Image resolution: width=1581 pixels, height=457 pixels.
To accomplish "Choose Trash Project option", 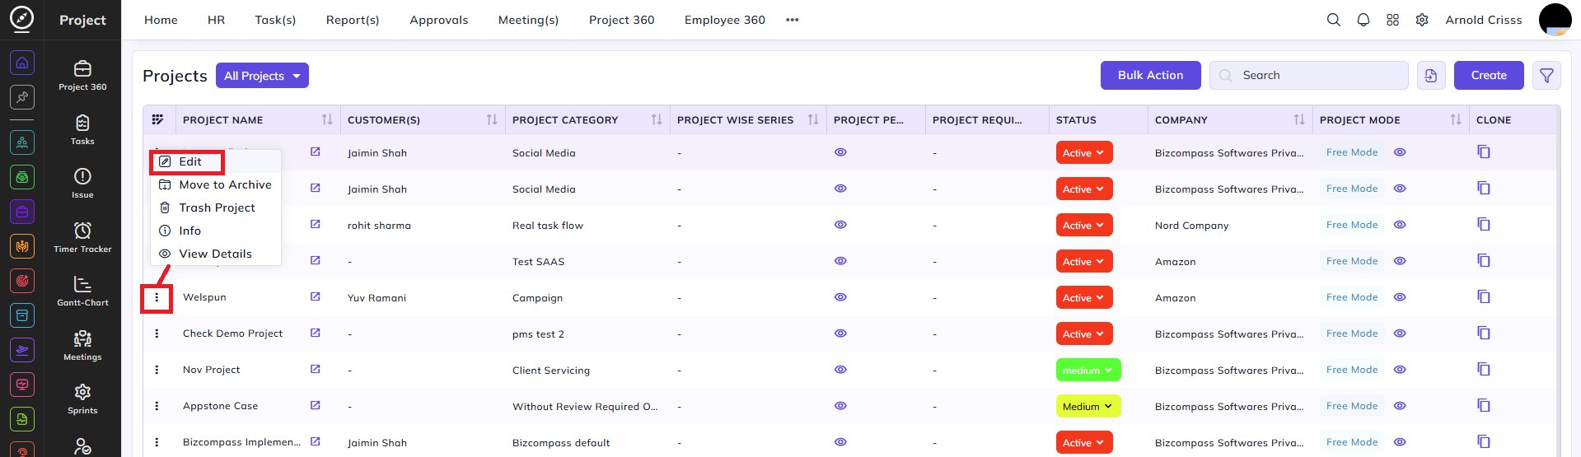I will tap(215, 208).
